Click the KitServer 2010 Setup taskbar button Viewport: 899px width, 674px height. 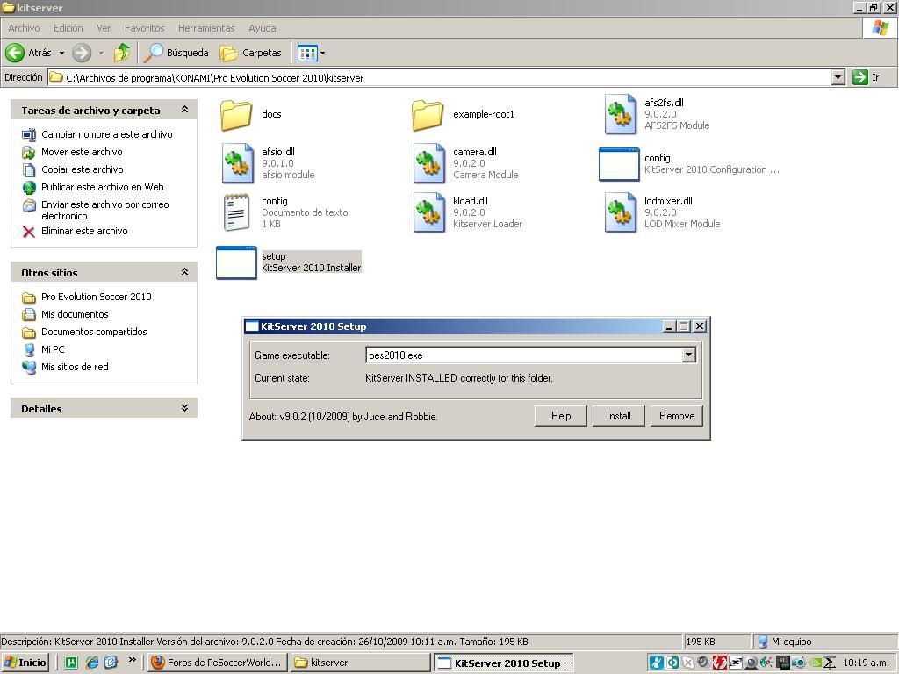click(503, 663)
